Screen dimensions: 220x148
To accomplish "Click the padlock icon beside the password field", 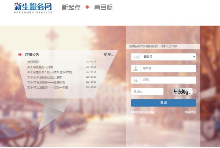I will click(x=136, y=80).
